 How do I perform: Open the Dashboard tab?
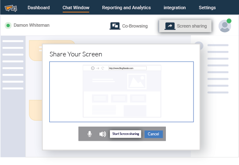point(38,8)
